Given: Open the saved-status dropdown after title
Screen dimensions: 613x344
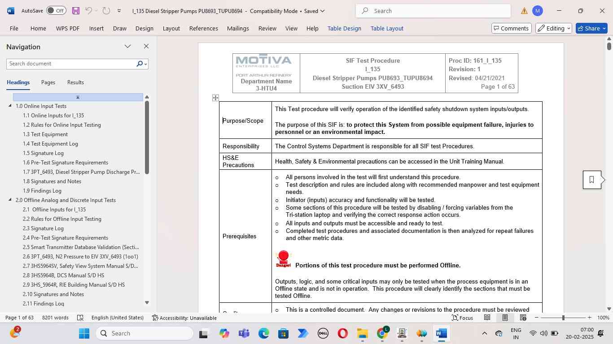Looking at the screenshot, I should tap(322, 11).
